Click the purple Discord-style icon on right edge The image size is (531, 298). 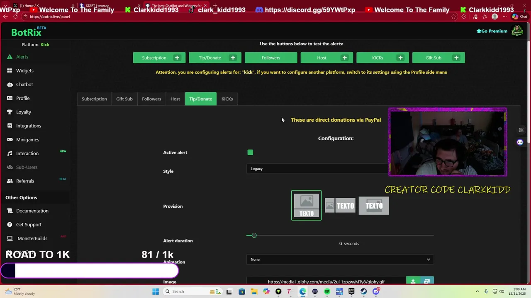pyautogui.click(x=520, y=142)
